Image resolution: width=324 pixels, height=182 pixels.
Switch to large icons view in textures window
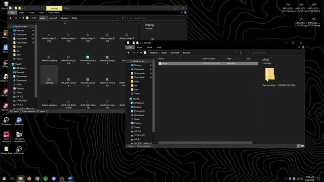tap(303, 146)
